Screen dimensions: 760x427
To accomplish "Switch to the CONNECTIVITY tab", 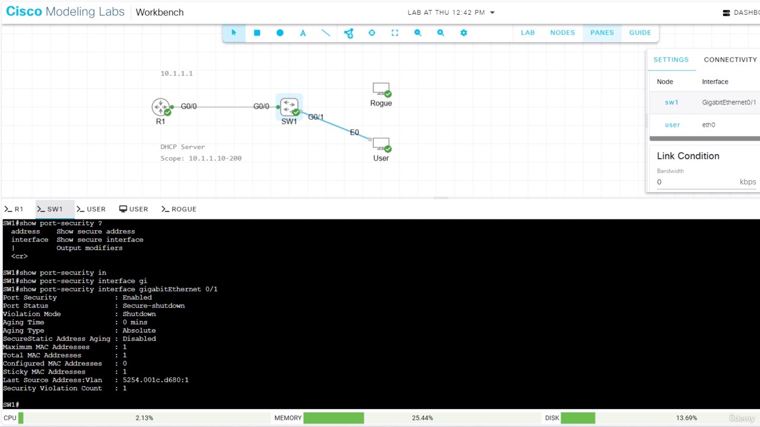I will [x=730, y=59].
